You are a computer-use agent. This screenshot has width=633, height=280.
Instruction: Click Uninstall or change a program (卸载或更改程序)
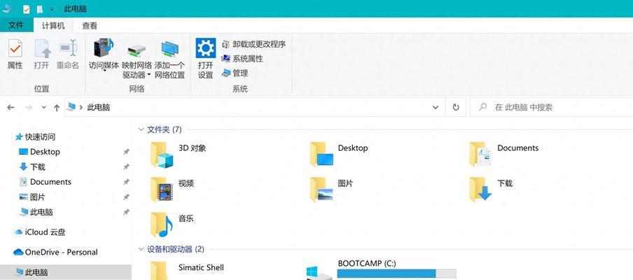(x=253, y=44)
